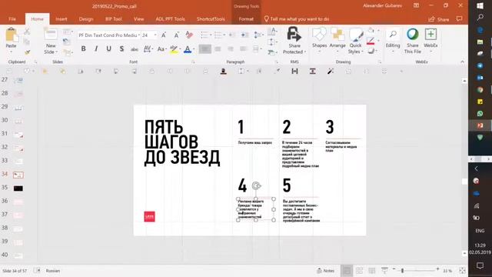The image size is (492, 277).
Task: Clear all formatting with the eraser icon
Action: [189, 35]
